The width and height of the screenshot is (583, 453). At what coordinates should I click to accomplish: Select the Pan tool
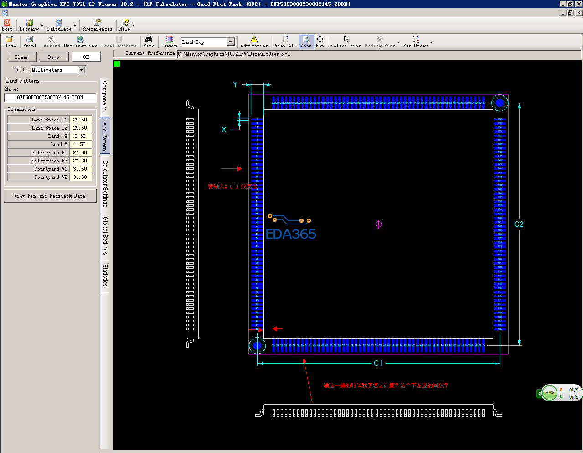pos(320,42)
